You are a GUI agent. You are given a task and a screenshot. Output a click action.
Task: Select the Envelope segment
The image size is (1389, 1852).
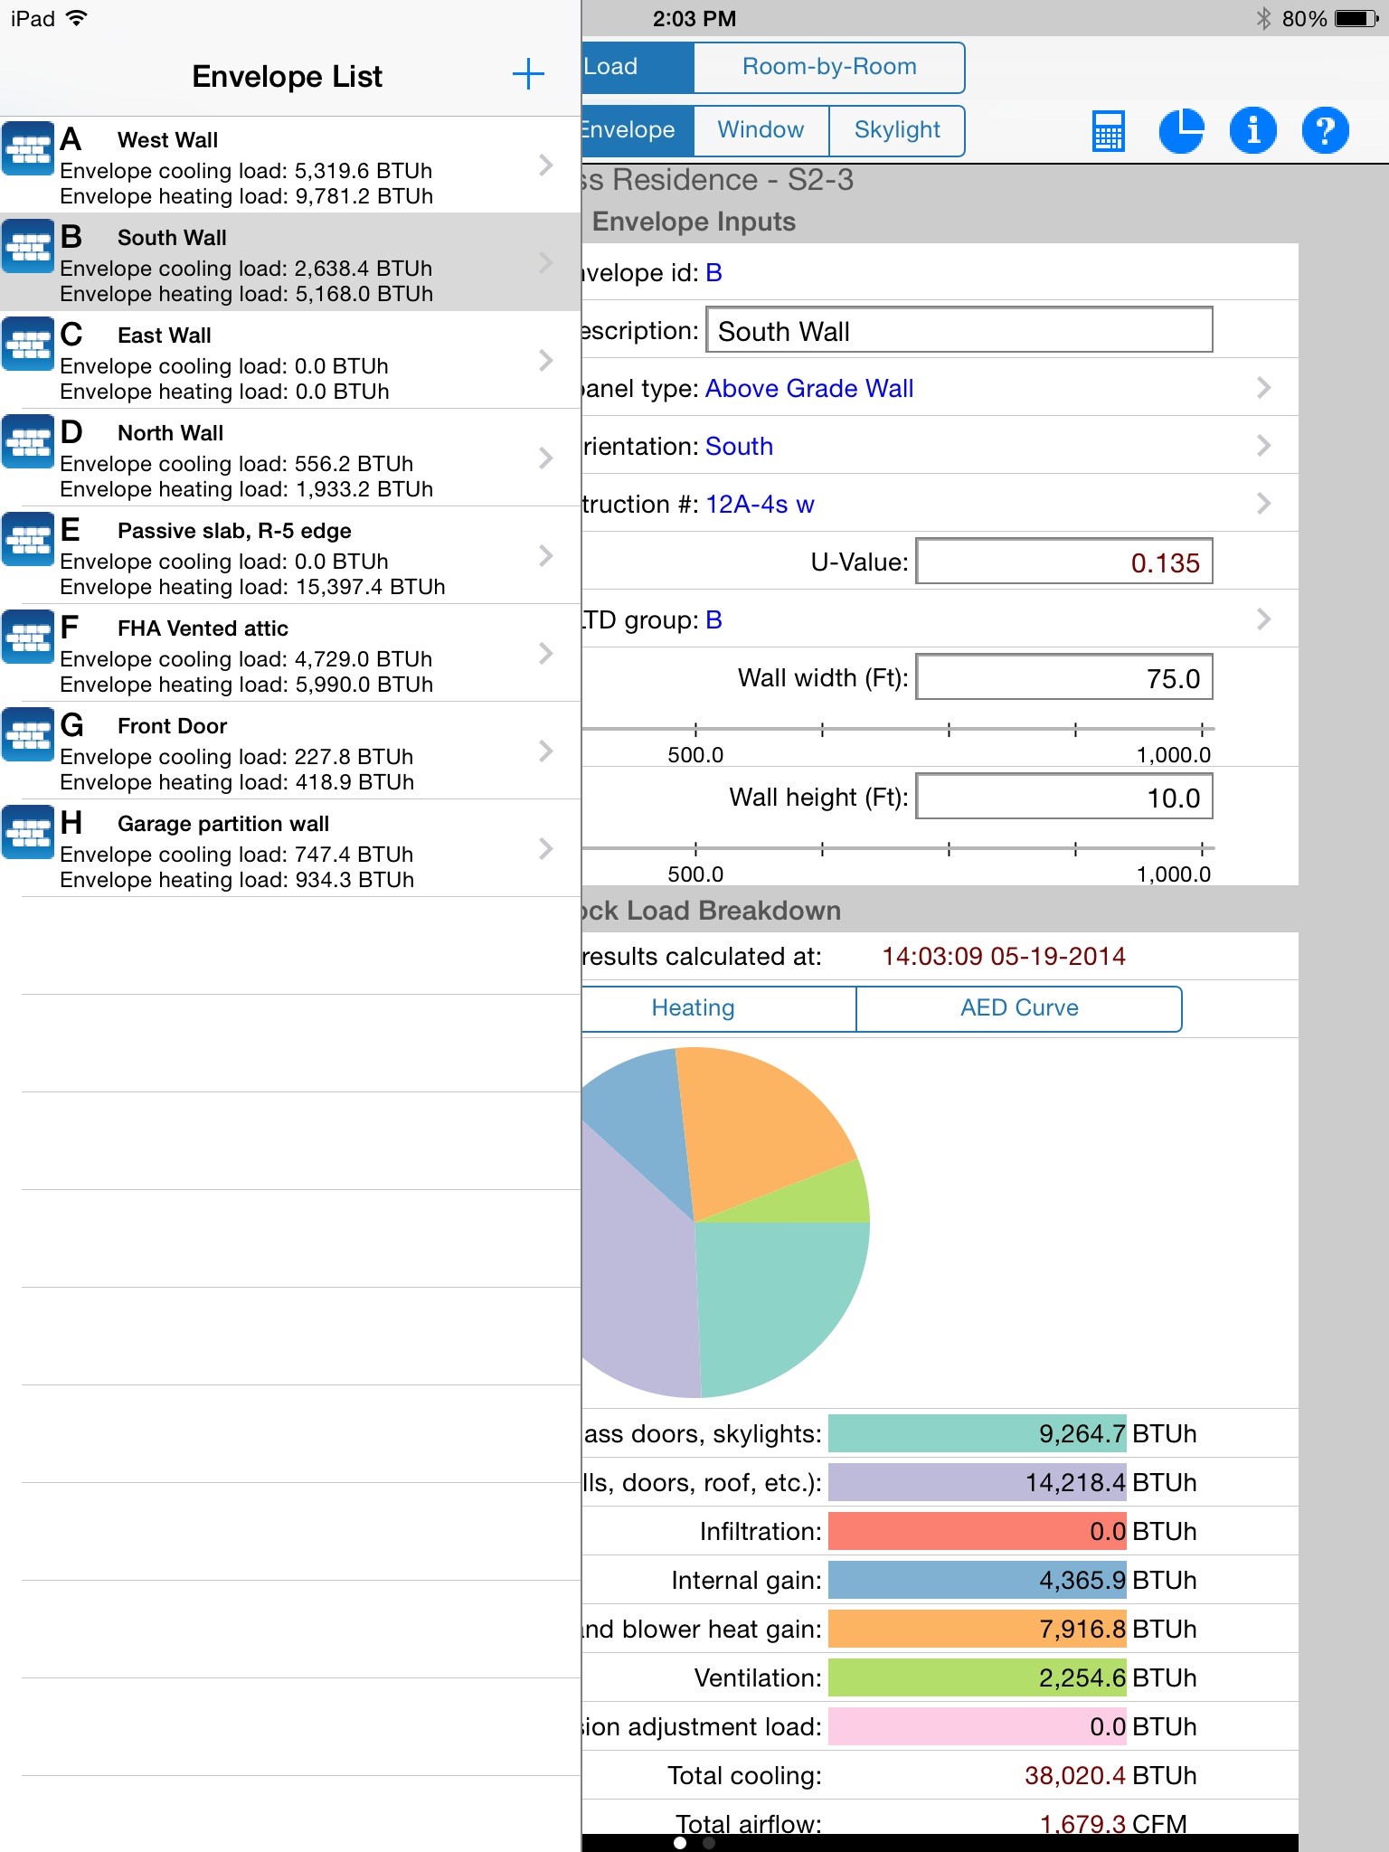638,130
